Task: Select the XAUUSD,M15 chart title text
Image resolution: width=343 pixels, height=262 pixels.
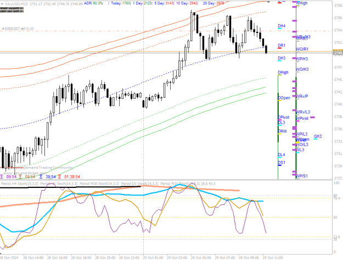Action: [16, 4]
